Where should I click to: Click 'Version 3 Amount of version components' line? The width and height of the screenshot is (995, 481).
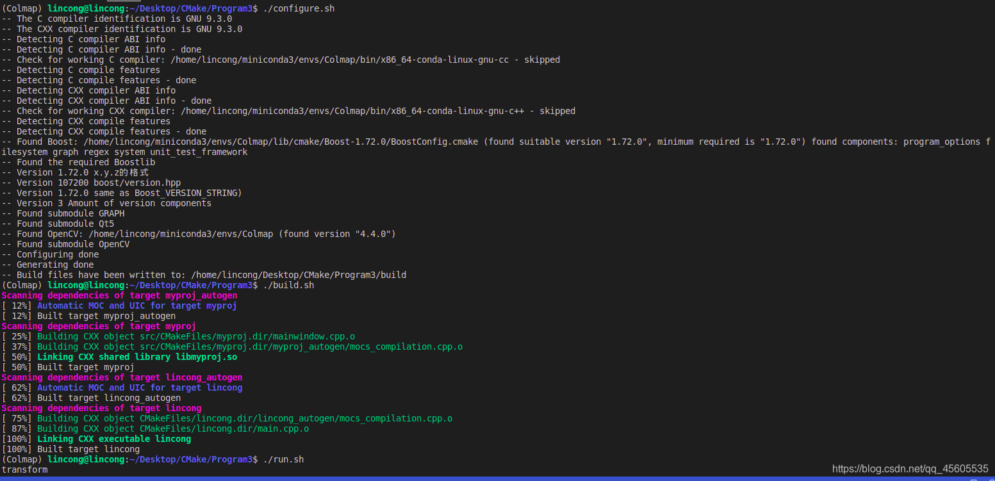pyautogui.click(x=106, y=203)
